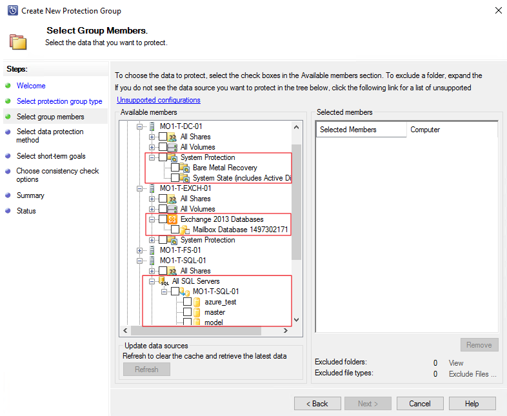Click the Mailbox Database 1497302171 icon
The height and width of the screenshot is (416, 507).
[x=184, y=230]
